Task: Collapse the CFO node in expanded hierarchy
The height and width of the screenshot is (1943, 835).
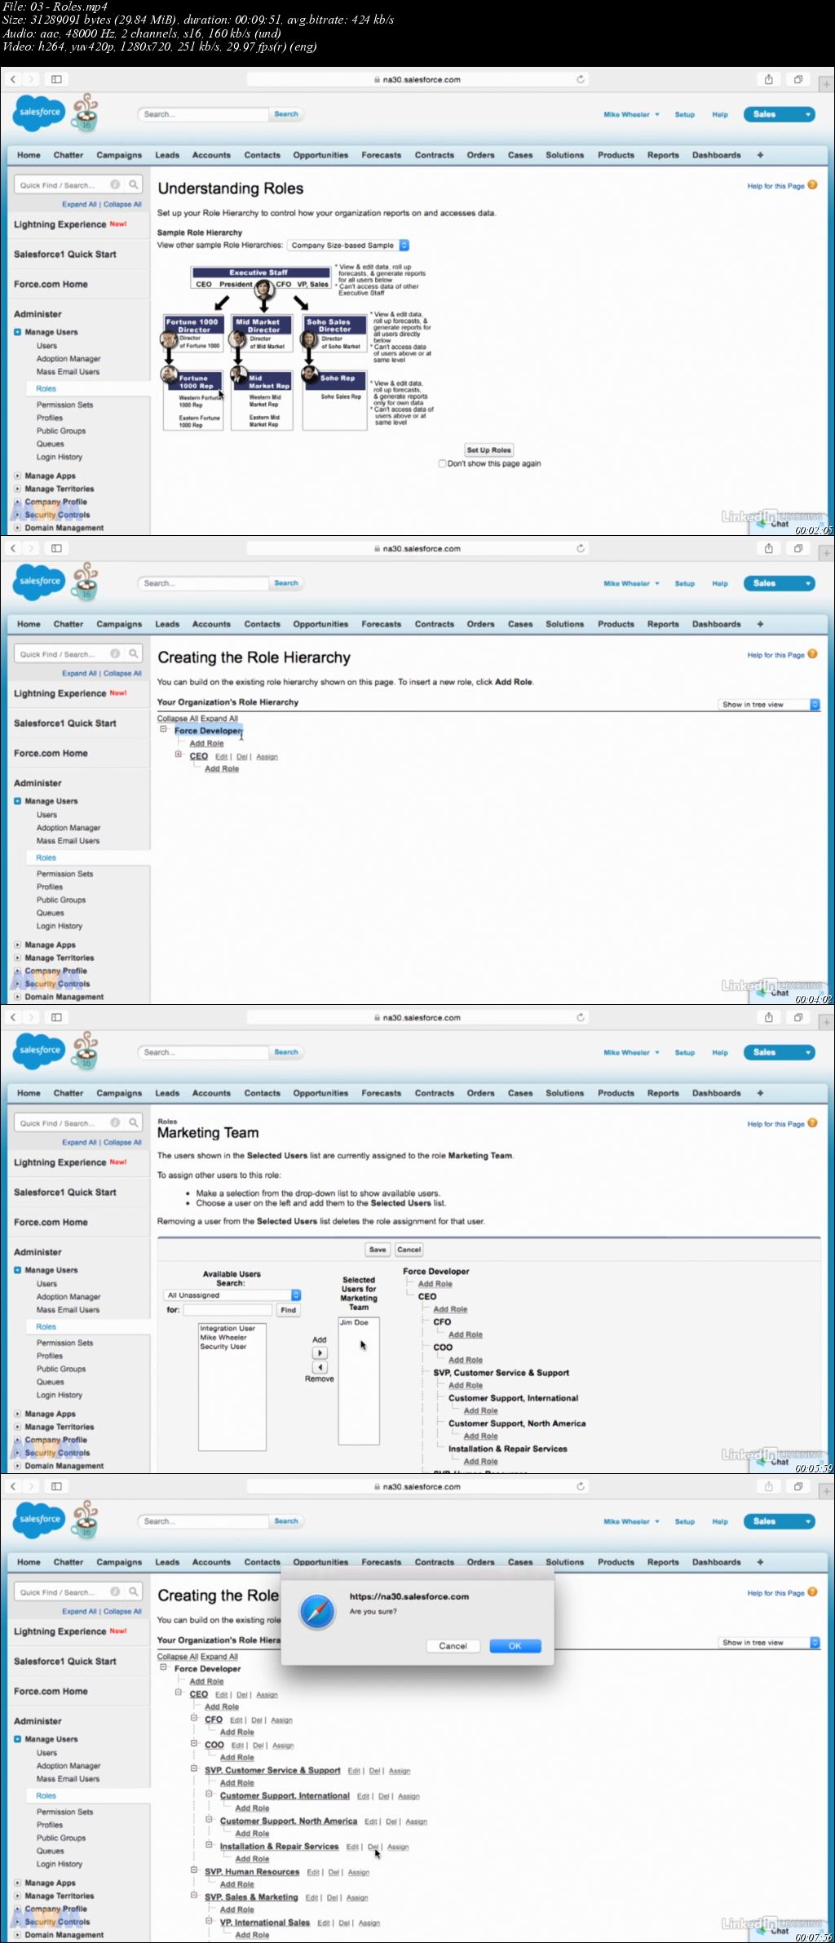Action: click(194, 1717)
